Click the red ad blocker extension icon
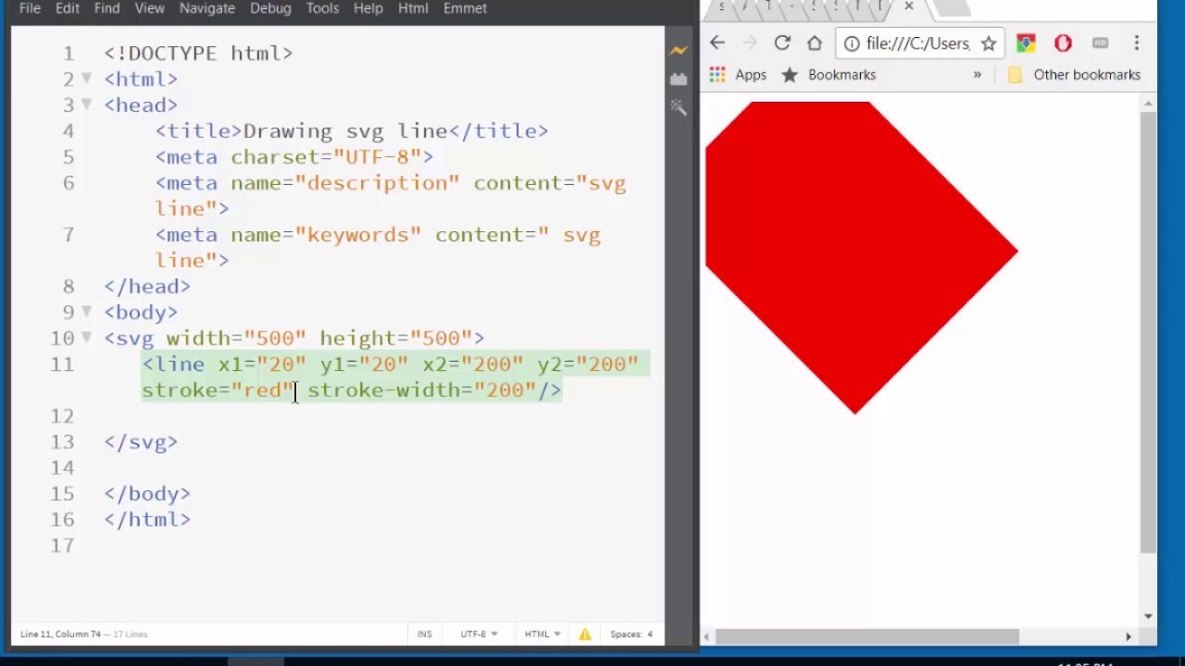Screen dimensions: 1185x666 click(1063, 43)
